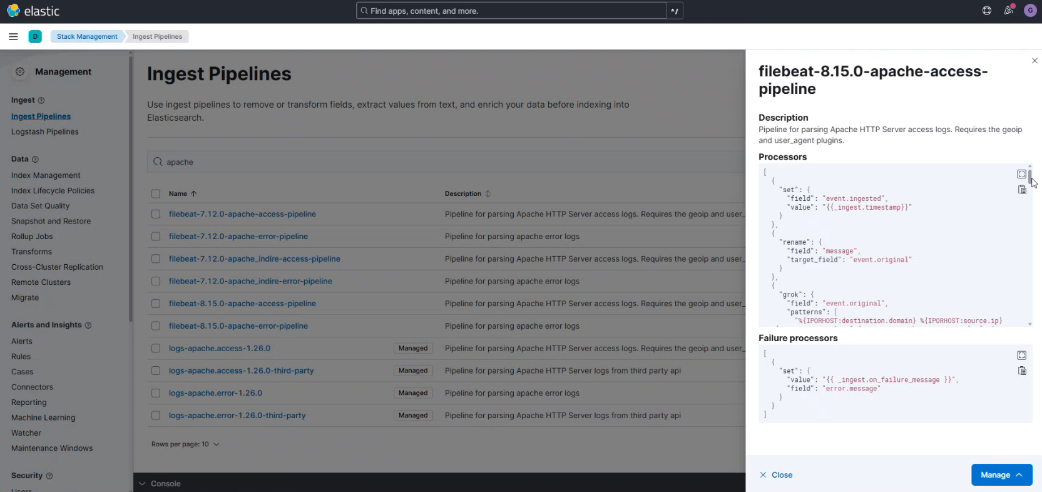The image size is (1042, 492).
Task: Navigate to Watcher
Action: point(26,433)
